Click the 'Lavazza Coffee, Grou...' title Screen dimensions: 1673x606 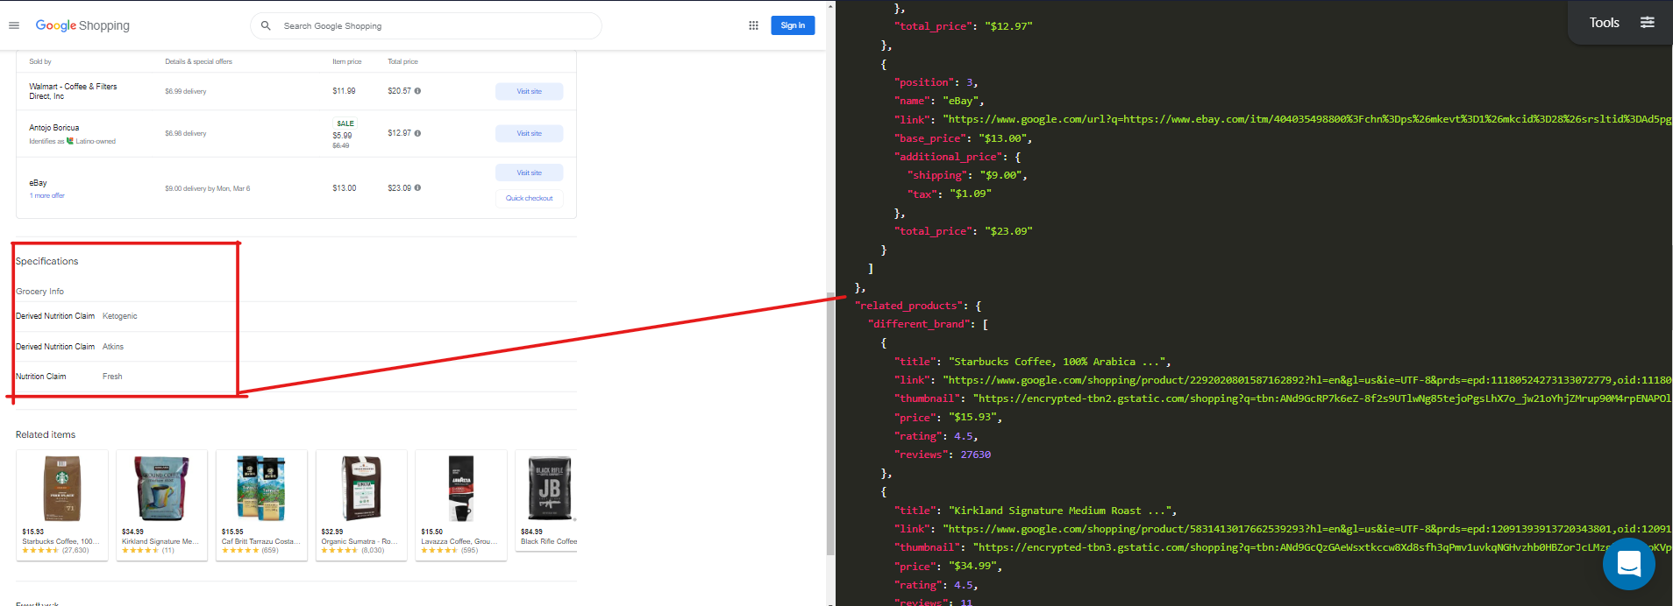tap(459, 541)
